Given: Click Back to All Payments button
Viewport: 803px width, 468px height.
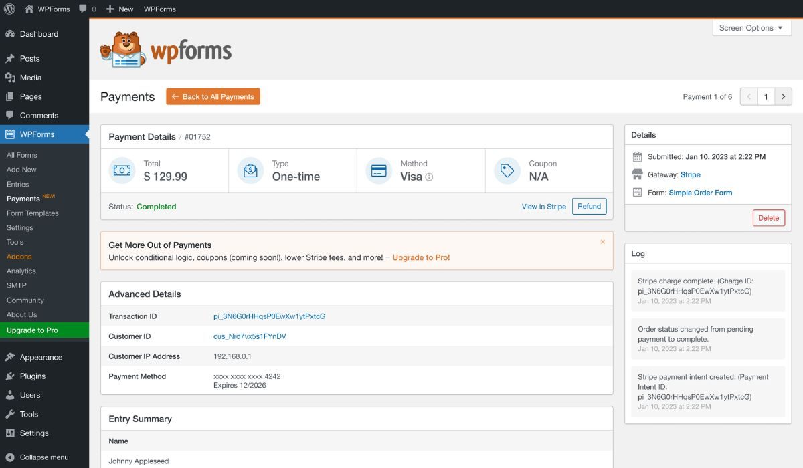Looking at the screenshot, I should (x=213, y=96).
